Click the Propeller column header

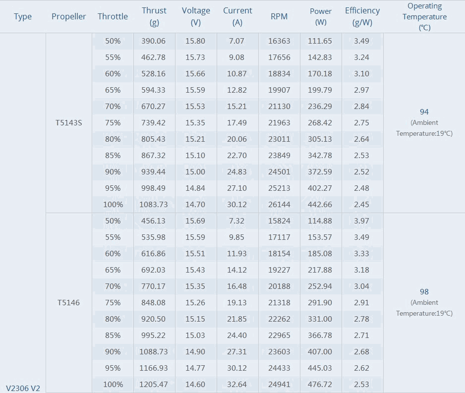[68, 16]
